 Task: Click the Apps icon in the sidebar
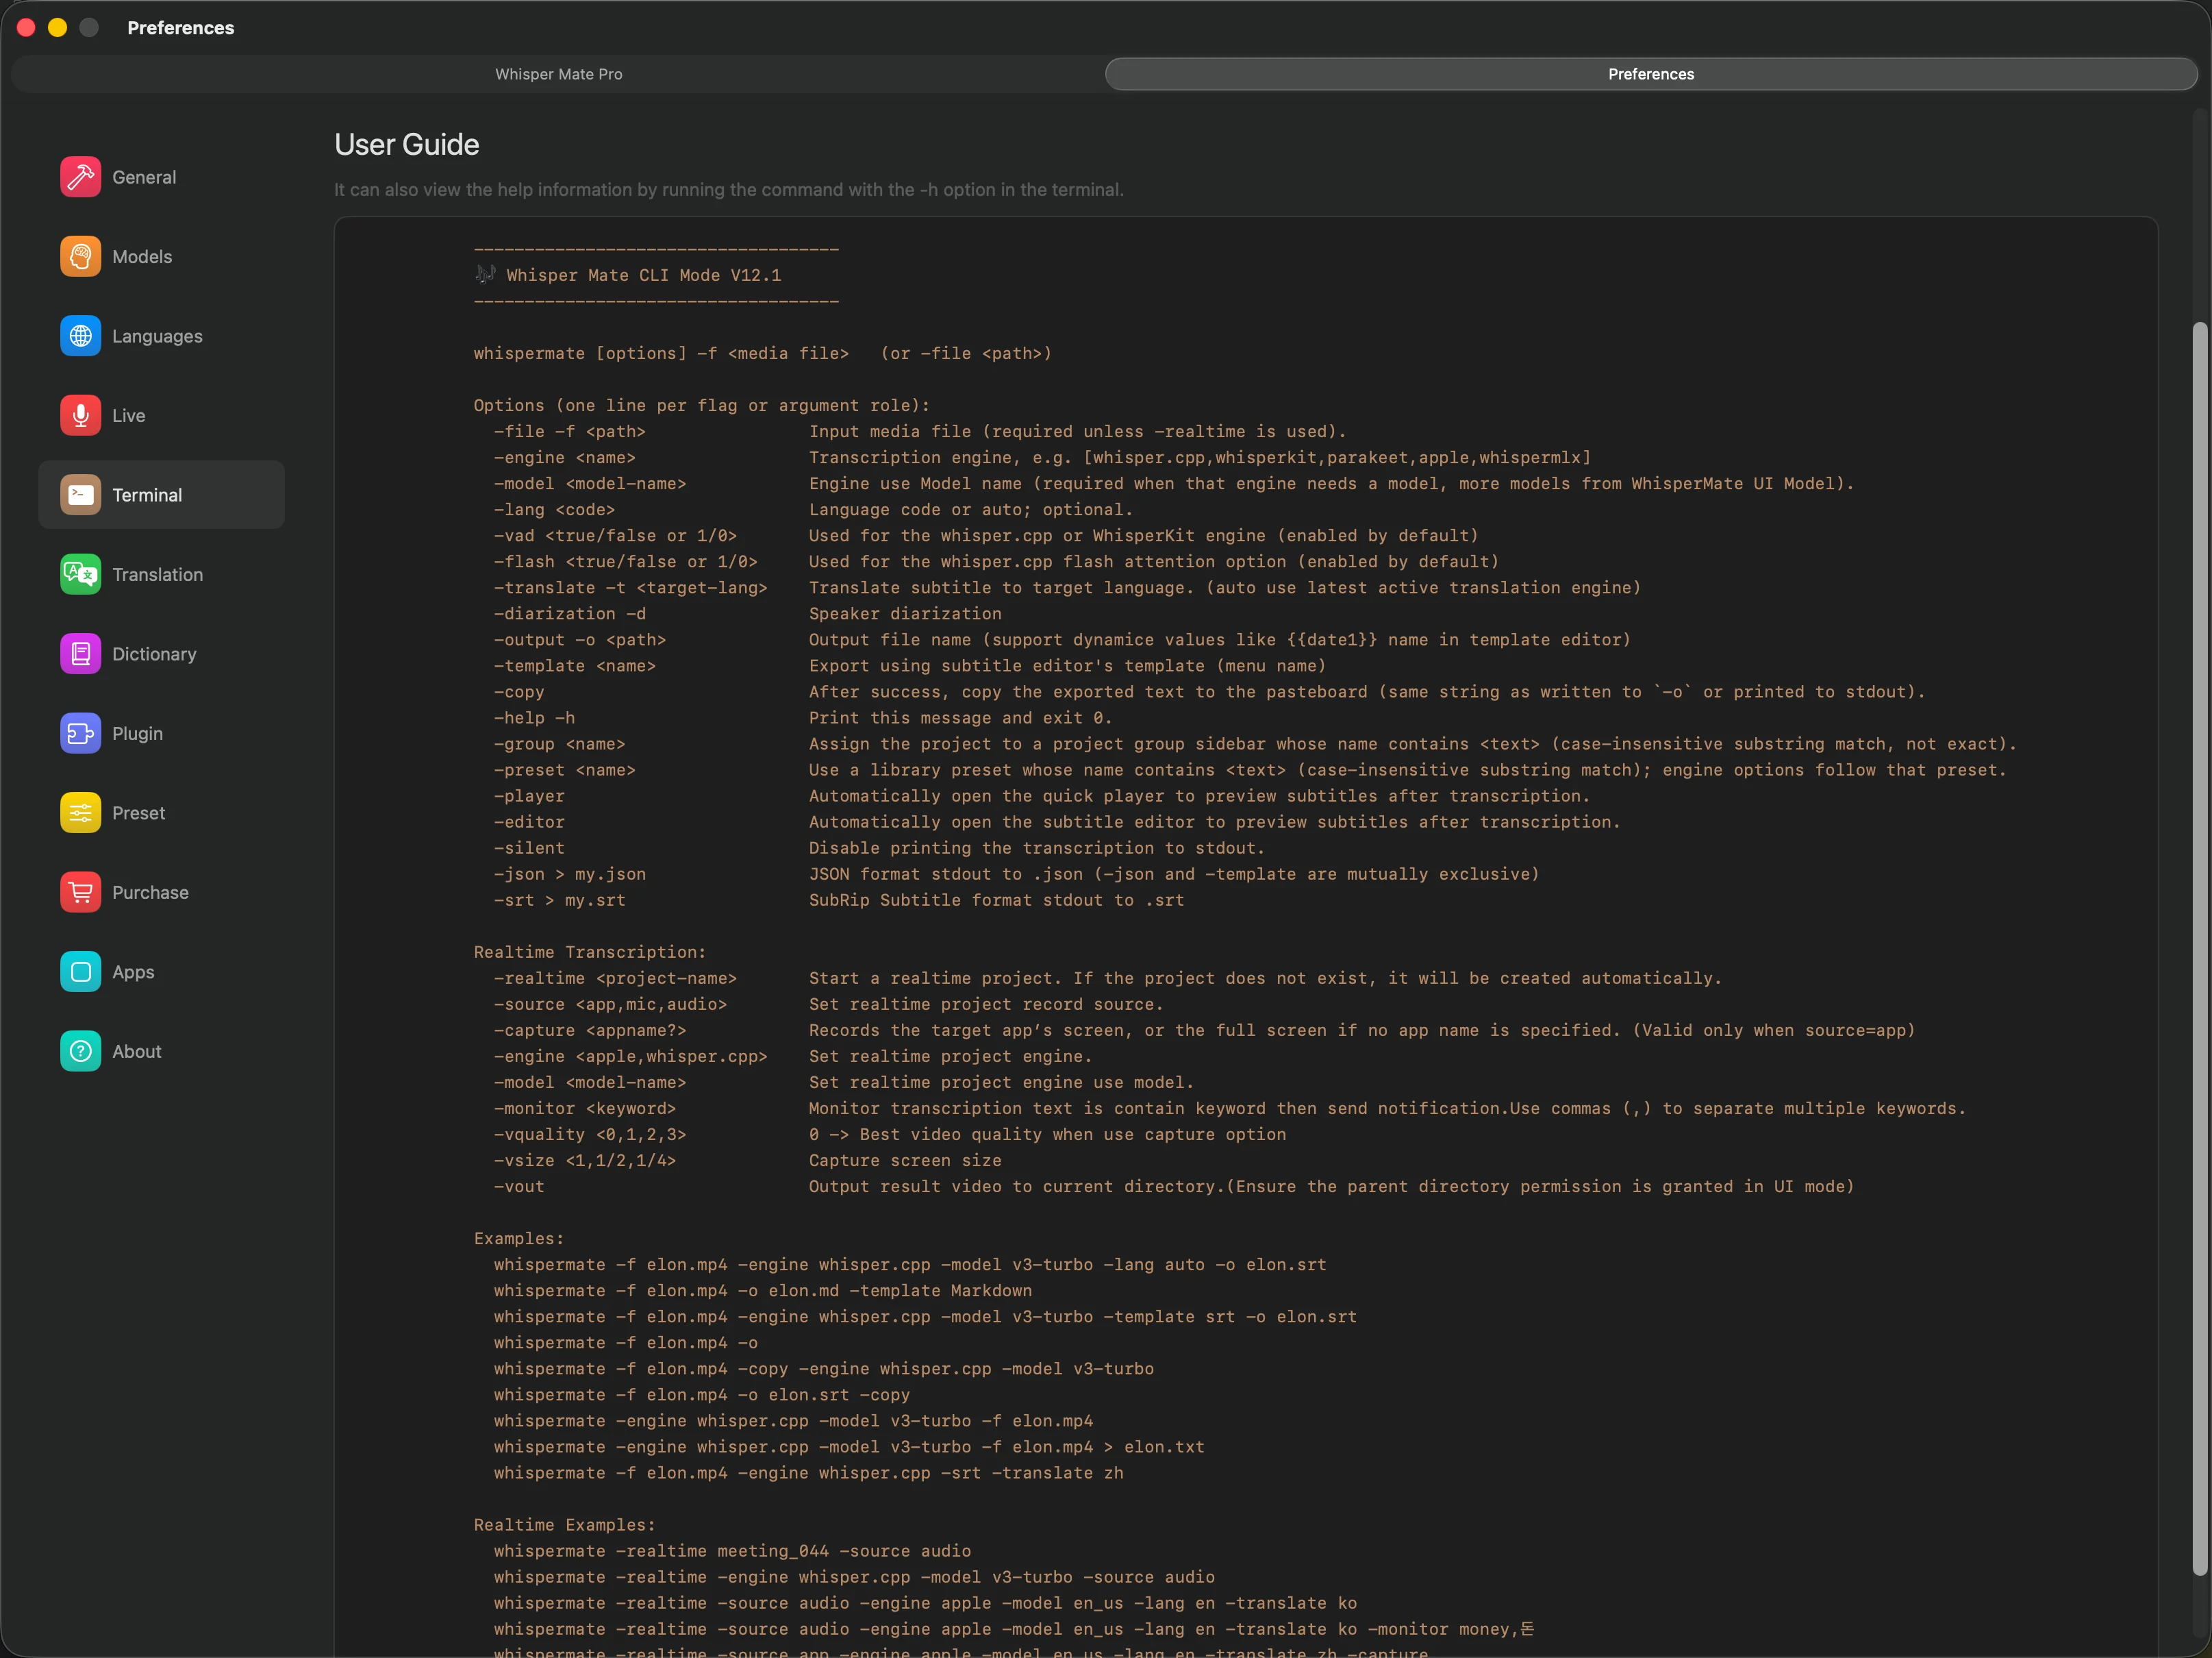click(80, 973)
